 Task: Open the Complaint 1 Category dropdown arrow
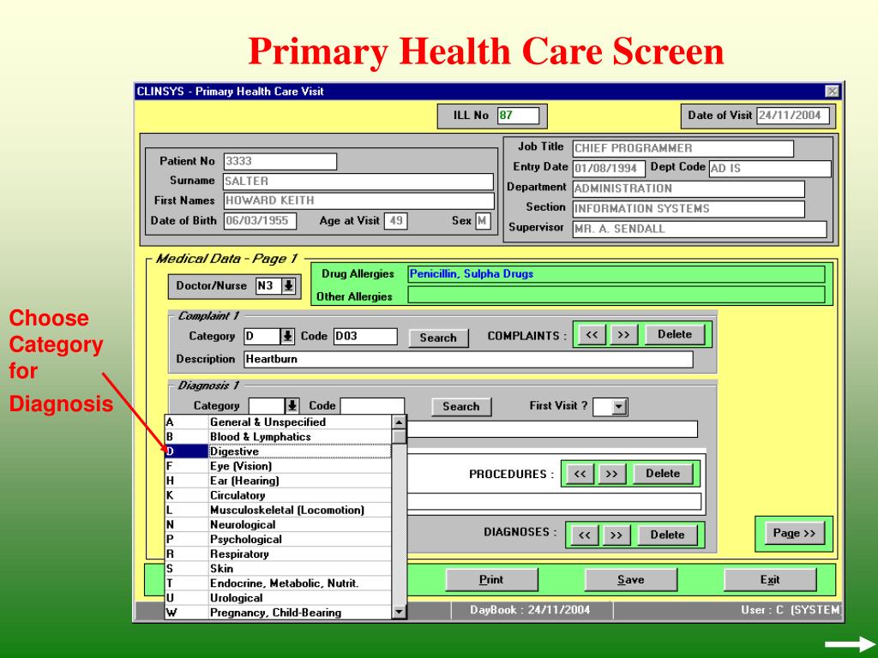pos(286,336)
